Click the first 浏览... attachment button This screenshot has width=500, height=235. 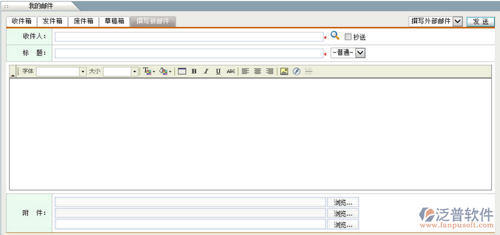point(342,202)
